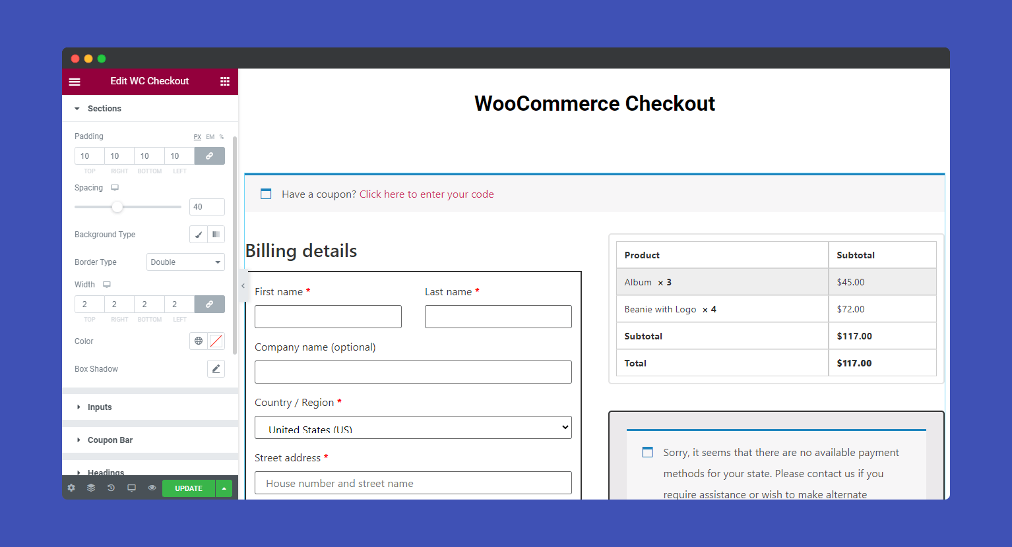This screenshot has height=547, width=1012.
Task: Click the yellow minimize window button
Action: tap(88, 59)
